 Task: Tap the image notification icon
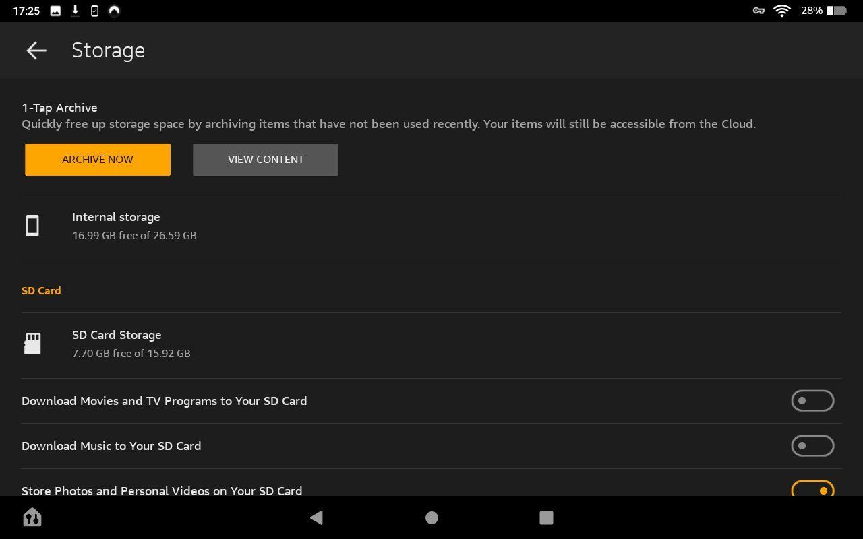[x=56, y=11]
